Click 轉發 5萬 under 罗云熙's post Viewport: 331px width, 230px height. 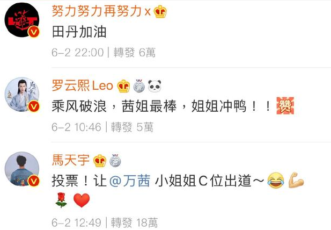coord(132,127)
